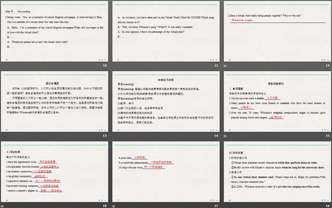Click the slide number 13 label
Image resolution: width=332 pixels, height=208 pixels.
105,136
